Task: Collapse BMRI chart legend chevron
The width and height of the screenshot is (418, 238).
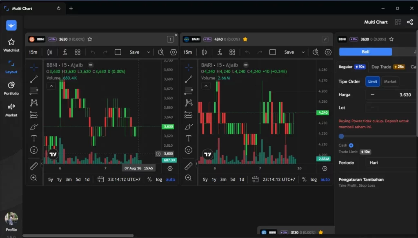Action: click(206, 86)
